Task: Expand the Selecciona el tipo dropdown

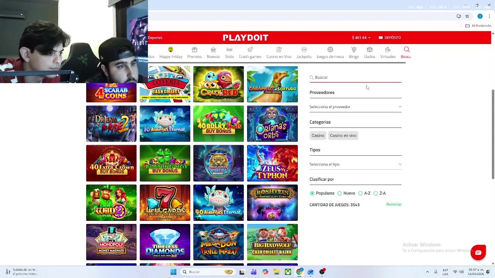Action: 355,164
